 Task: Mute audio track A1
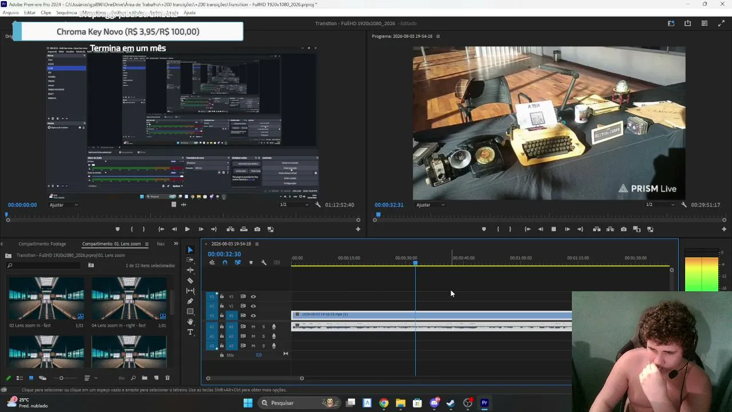tap(253, 327)
